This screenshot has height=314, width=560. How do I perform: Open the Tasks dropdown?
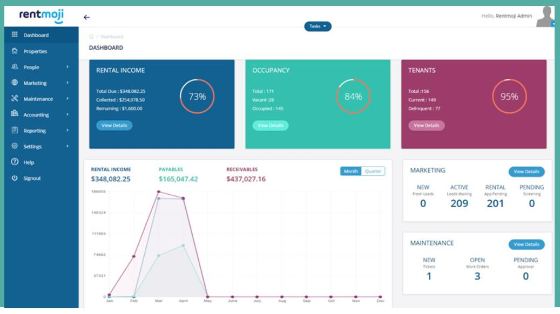(319, 25)
